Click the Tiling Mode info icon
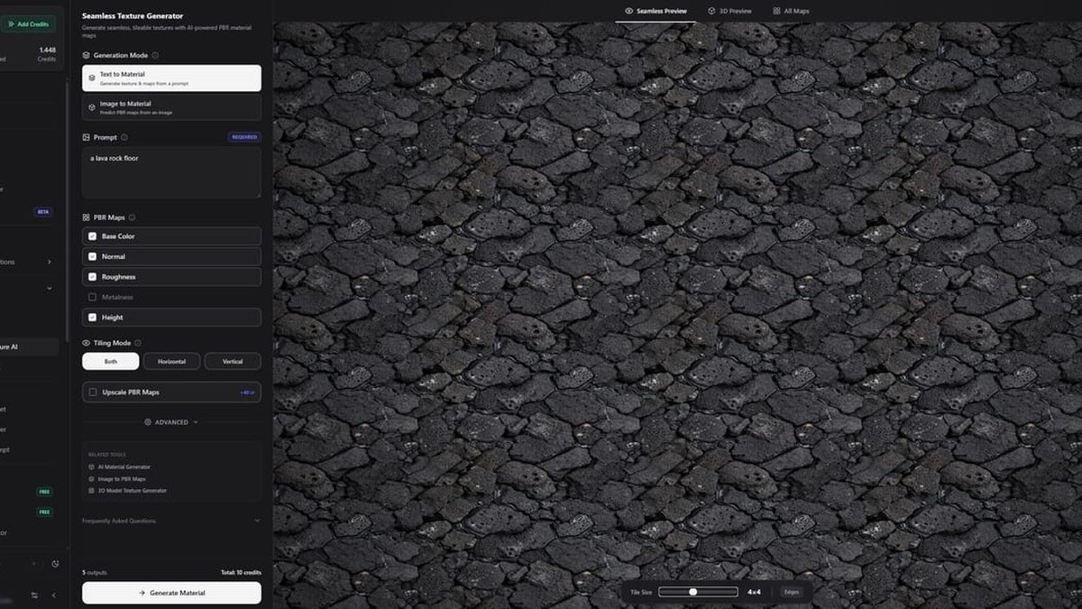 138,343
